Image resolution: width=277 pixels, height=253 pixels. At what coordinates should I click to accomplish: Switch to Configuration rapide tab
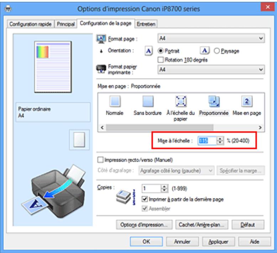click(x=30, y=24)
